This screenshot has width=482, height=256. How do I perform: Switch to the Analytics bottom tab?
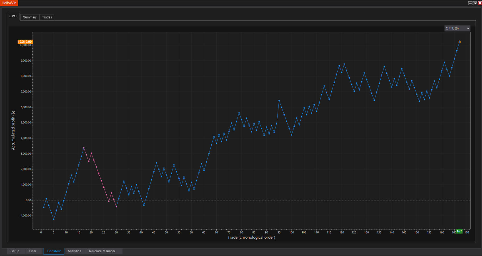[x=74, y=251]
